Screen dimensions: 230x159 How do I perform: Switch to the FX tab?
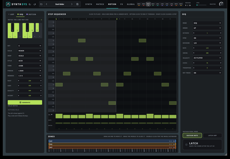pos(122,4)
